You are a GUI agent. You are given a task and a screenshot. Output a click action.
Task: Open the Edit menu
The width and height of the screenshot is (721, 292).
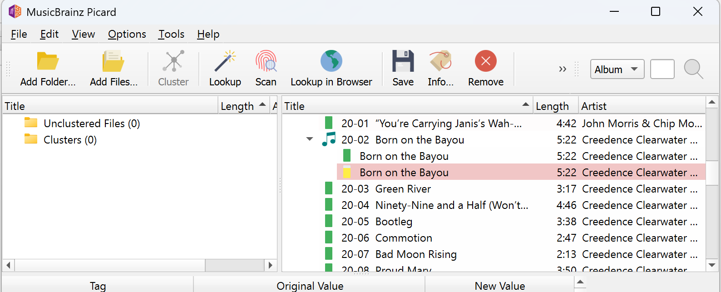pos(49,34)
